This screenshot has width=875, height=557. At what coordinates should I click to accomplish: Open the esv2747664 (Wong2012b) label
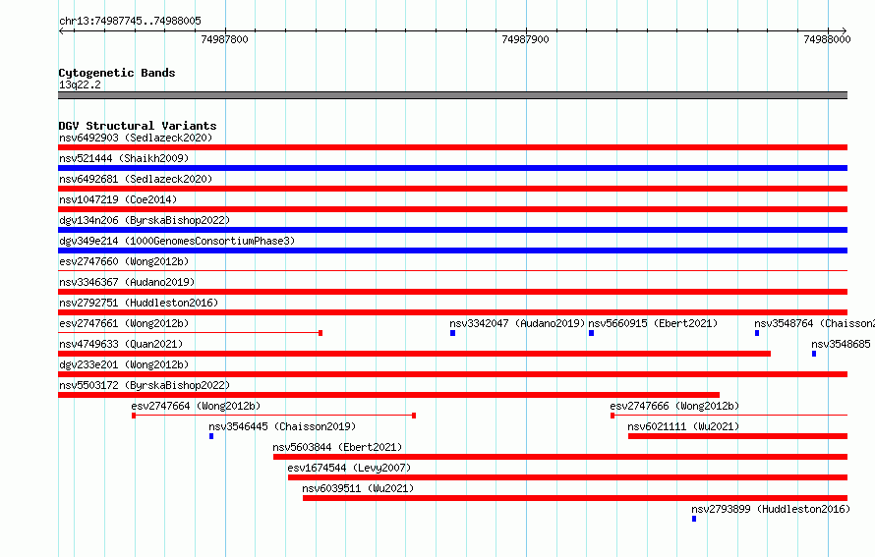point(196,406)
